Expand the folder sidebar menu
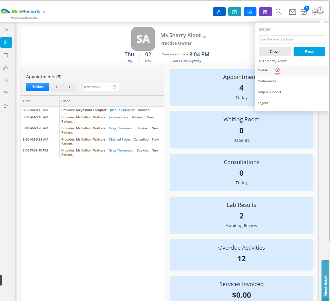The width and height of the screenshot is (330, 301). (7, 93)
